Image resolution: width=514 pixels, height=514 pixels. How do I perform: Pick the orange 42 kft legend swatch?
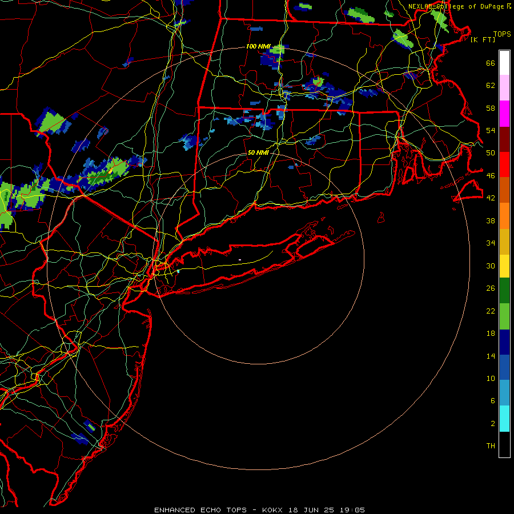[x=504, y=216]
